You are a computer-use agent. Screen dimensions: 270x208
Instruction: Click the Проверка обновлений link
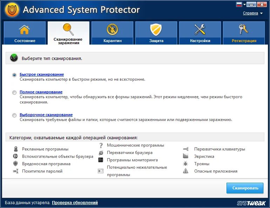pyautogui.click(x=75, y=203)
